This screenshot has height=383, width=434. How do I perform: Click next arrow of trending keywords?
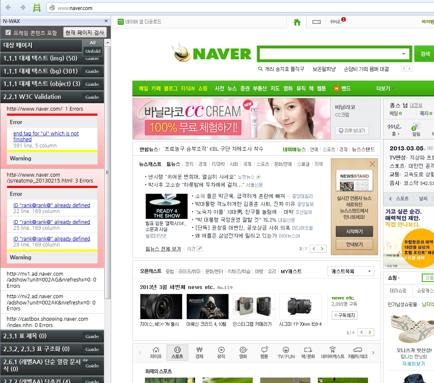409,68
